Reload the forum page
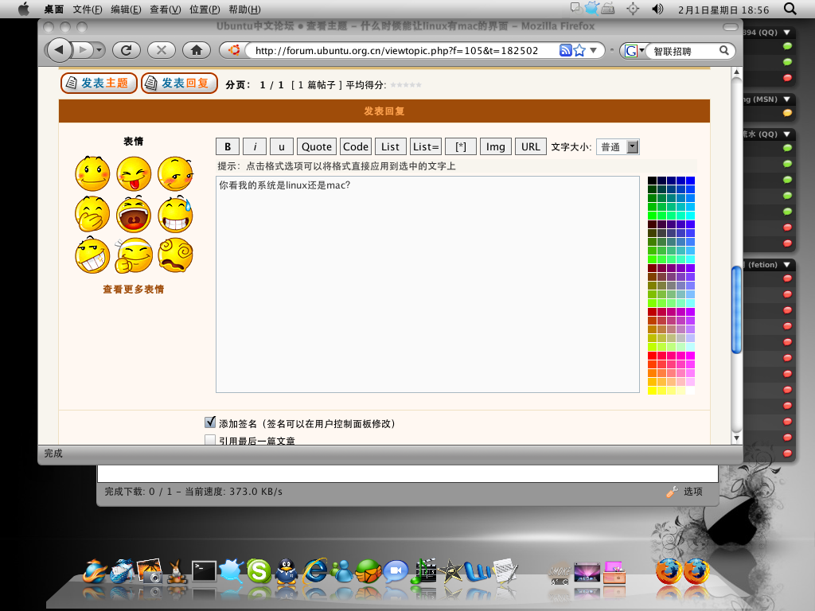The width and height of the screenshot is (815, 611). tap(127, 50)
